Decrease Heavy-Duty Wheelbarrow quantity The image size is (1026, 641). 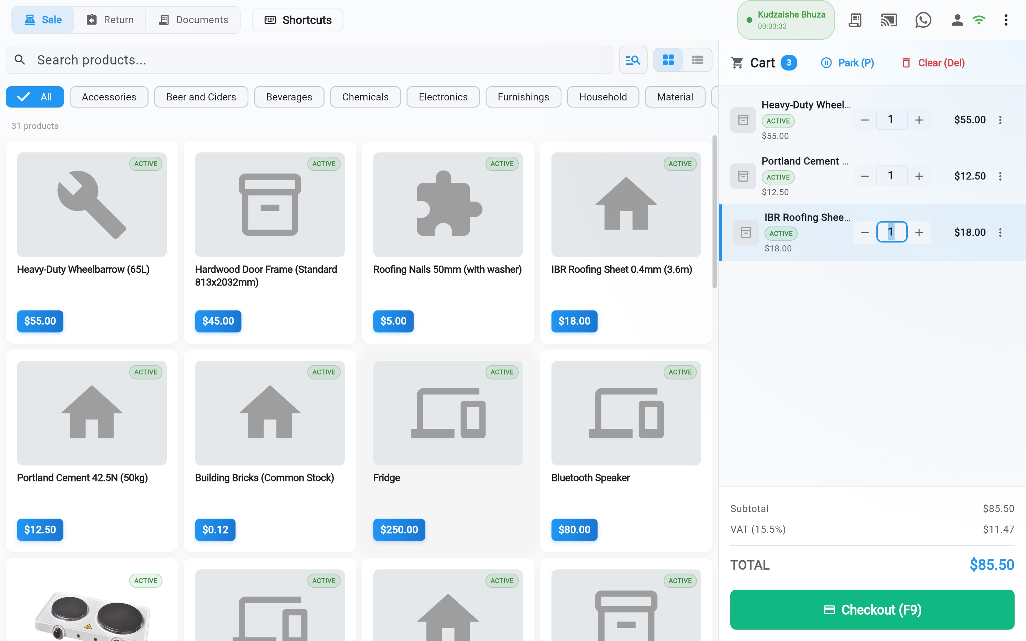[x=865, y=120]
